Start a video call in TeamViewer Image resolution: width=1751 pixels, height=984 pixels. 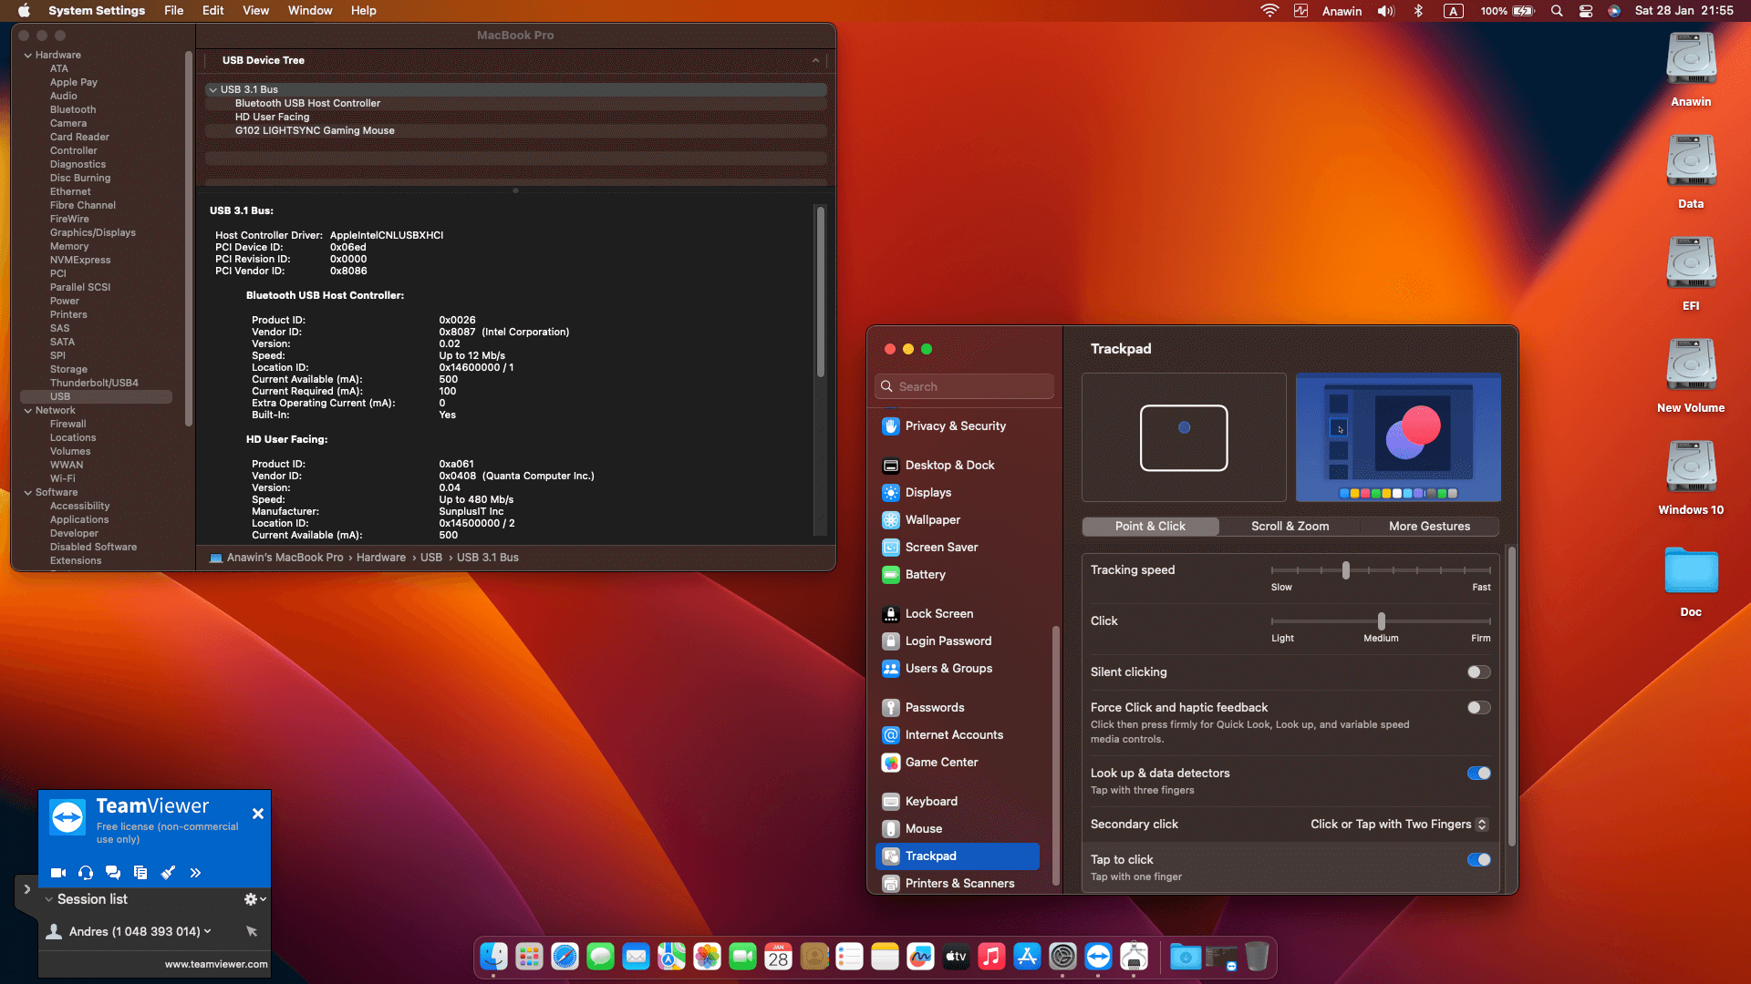57,872
